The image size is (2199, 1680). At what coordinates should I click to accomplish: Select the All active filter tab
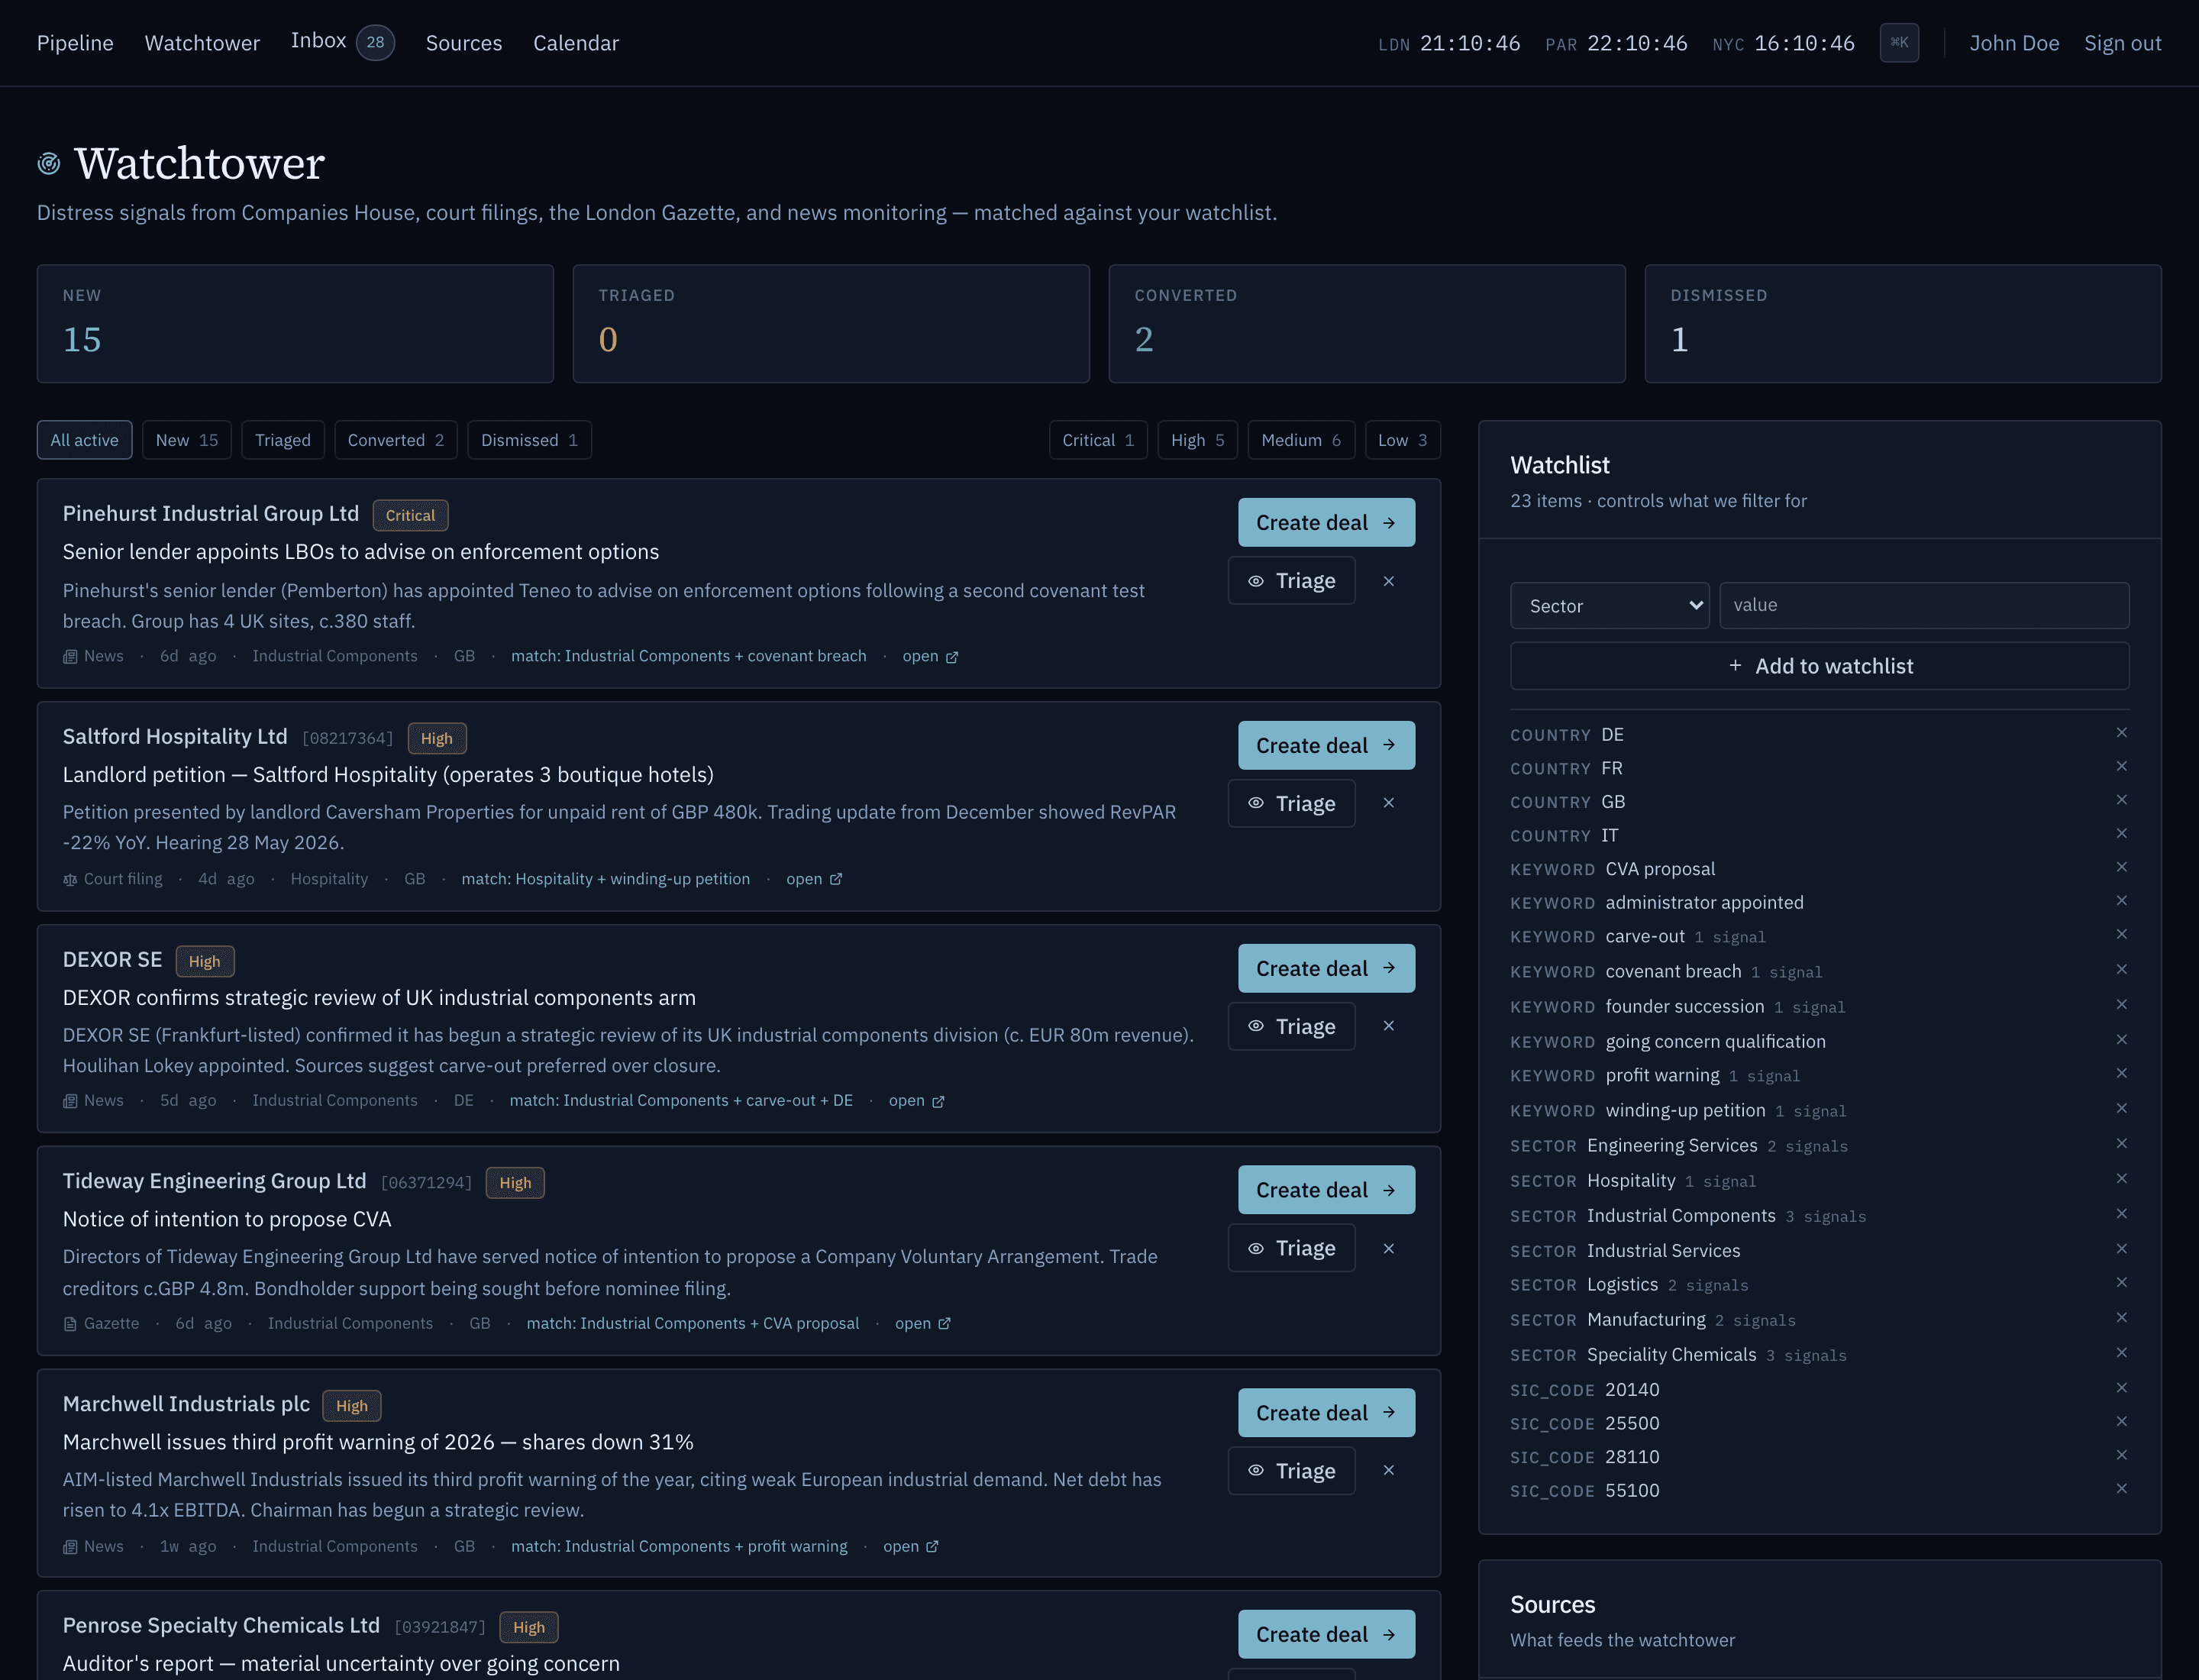click(x=84, y=440)
